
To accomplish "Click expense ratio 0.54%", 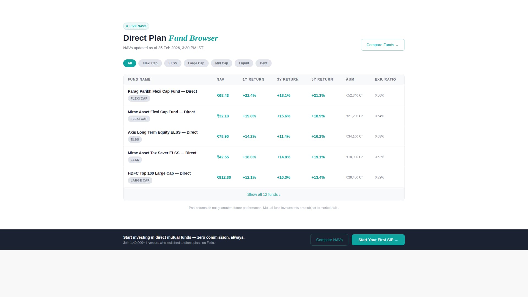I will pos(379,116).
